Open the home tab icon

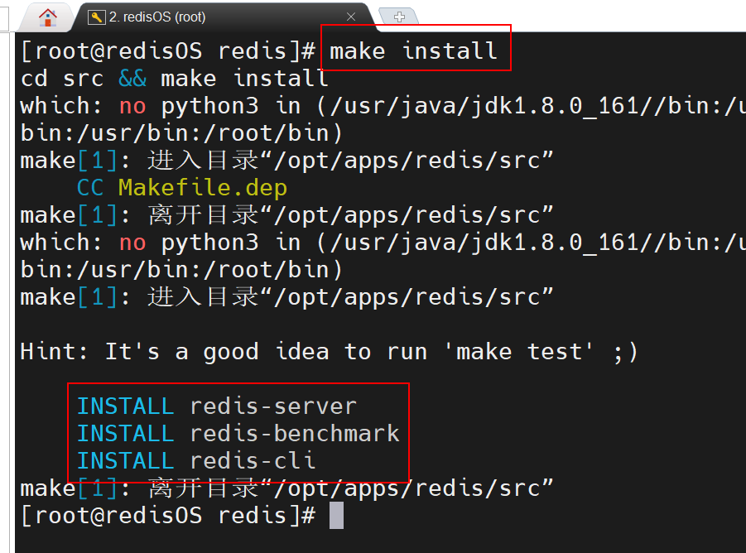[47, 17]
